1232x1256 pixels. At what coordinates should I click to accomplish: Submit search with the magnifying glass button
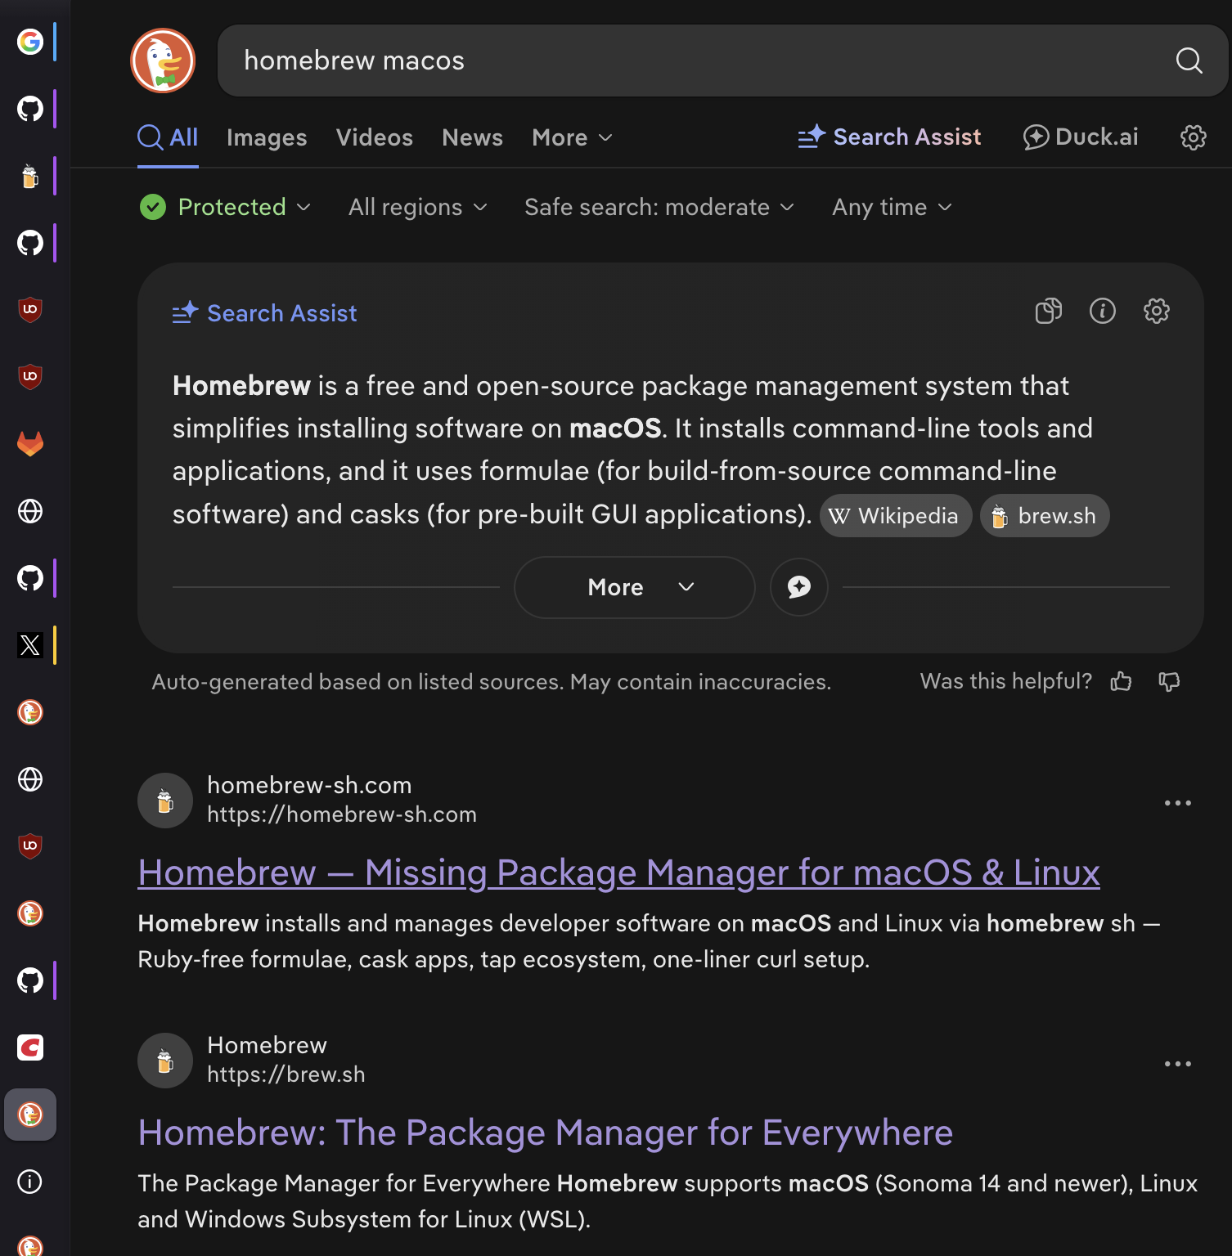[1189, 61]
